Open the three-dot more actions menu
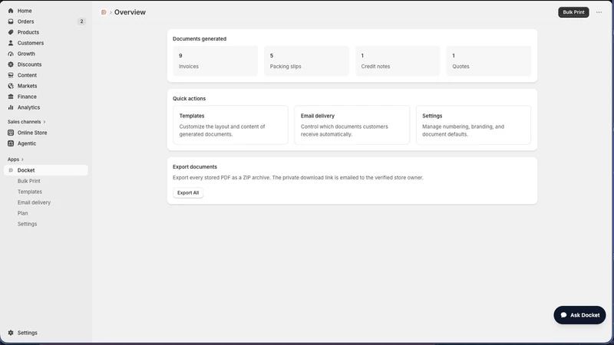Viewport: 614px width, 345px height. tap(599, 12)
